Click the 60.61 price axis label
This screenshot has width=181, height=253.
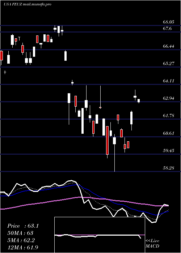tap(168, 133)
